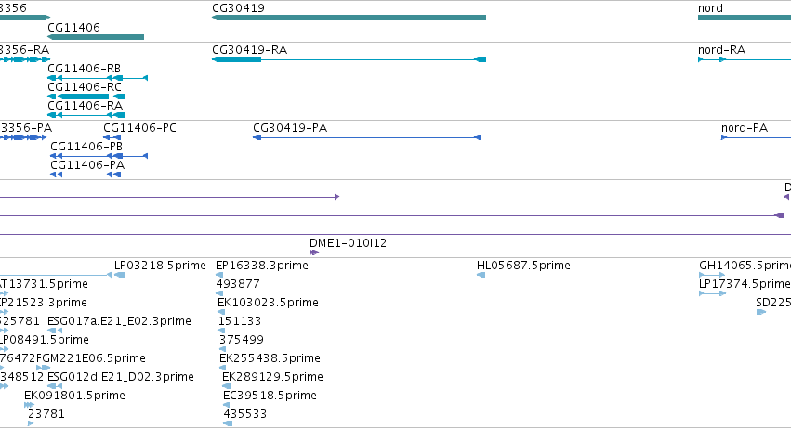This screenshot has height=428, width=791.
Task: Open the GH14065.5prime EST label
Action: (745, 266)
